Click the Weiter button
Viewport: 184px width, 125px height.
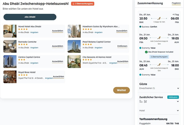[x=121, y=90]
